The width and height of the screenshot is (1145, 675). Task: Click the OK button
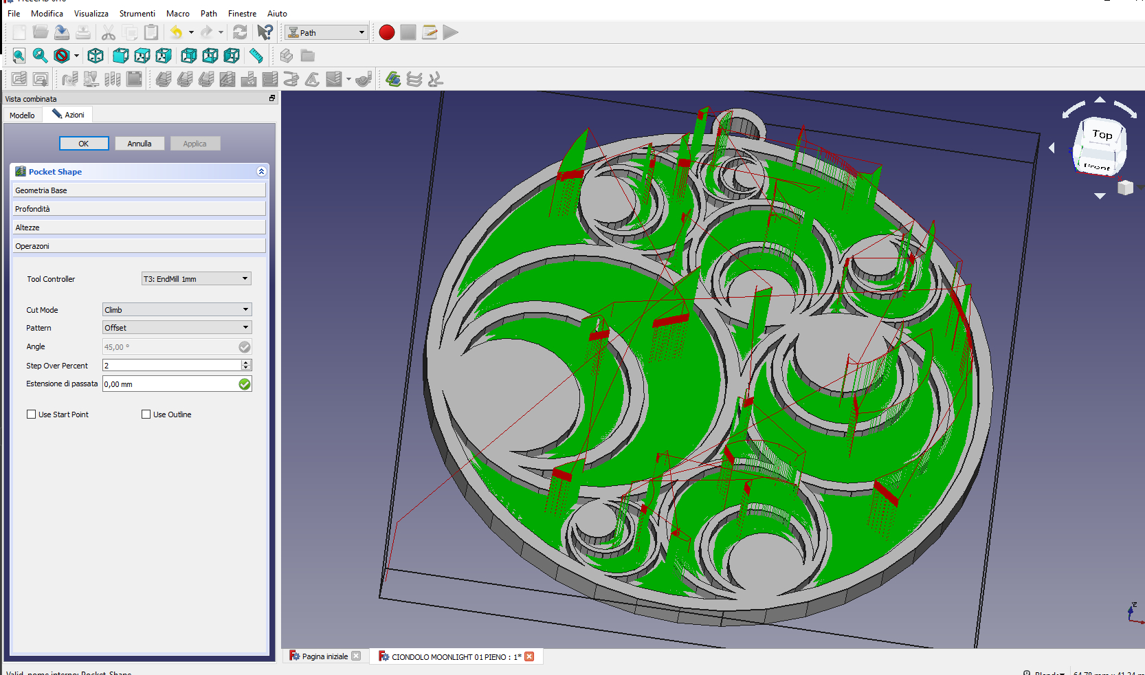click(x=84, y=144)
